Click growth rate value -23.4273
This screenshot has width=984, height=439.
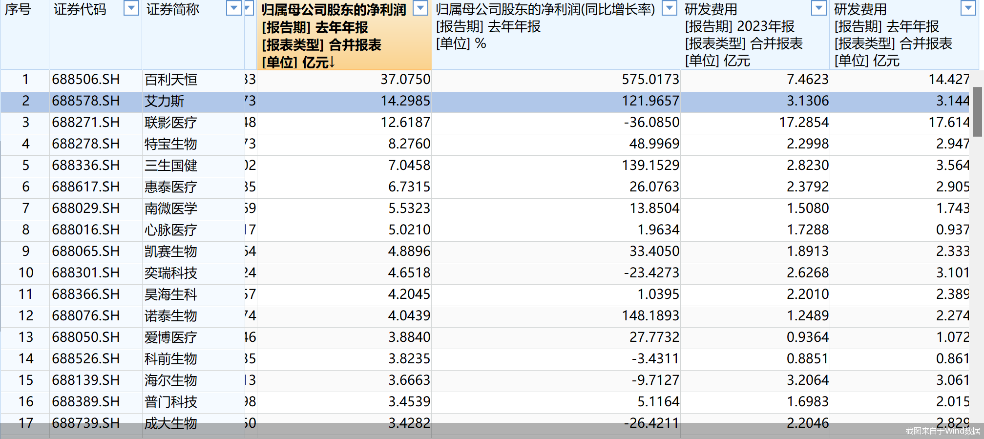point(651,273)
